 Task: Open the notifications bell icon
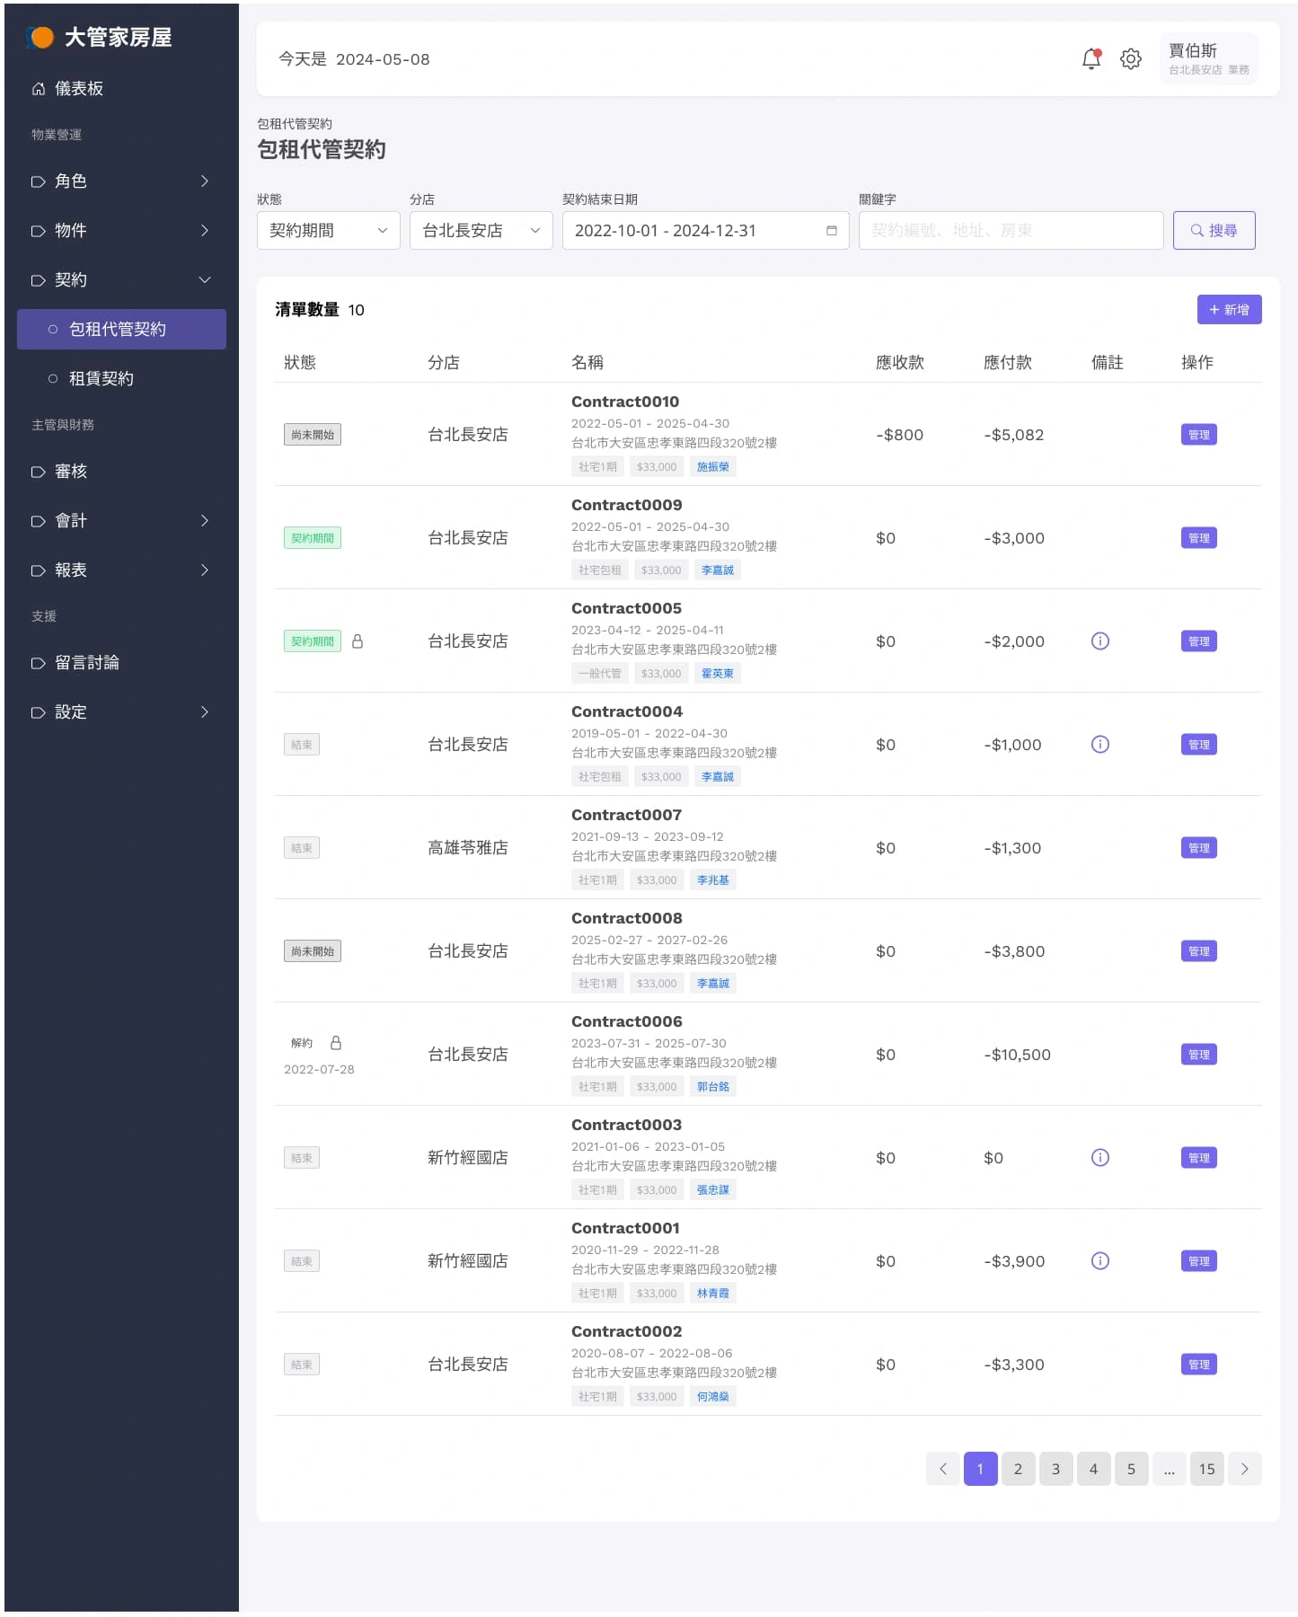tap(1090, 59)
